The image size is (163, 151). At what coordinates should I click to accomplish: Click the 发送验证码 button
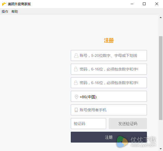coord(128,124)
